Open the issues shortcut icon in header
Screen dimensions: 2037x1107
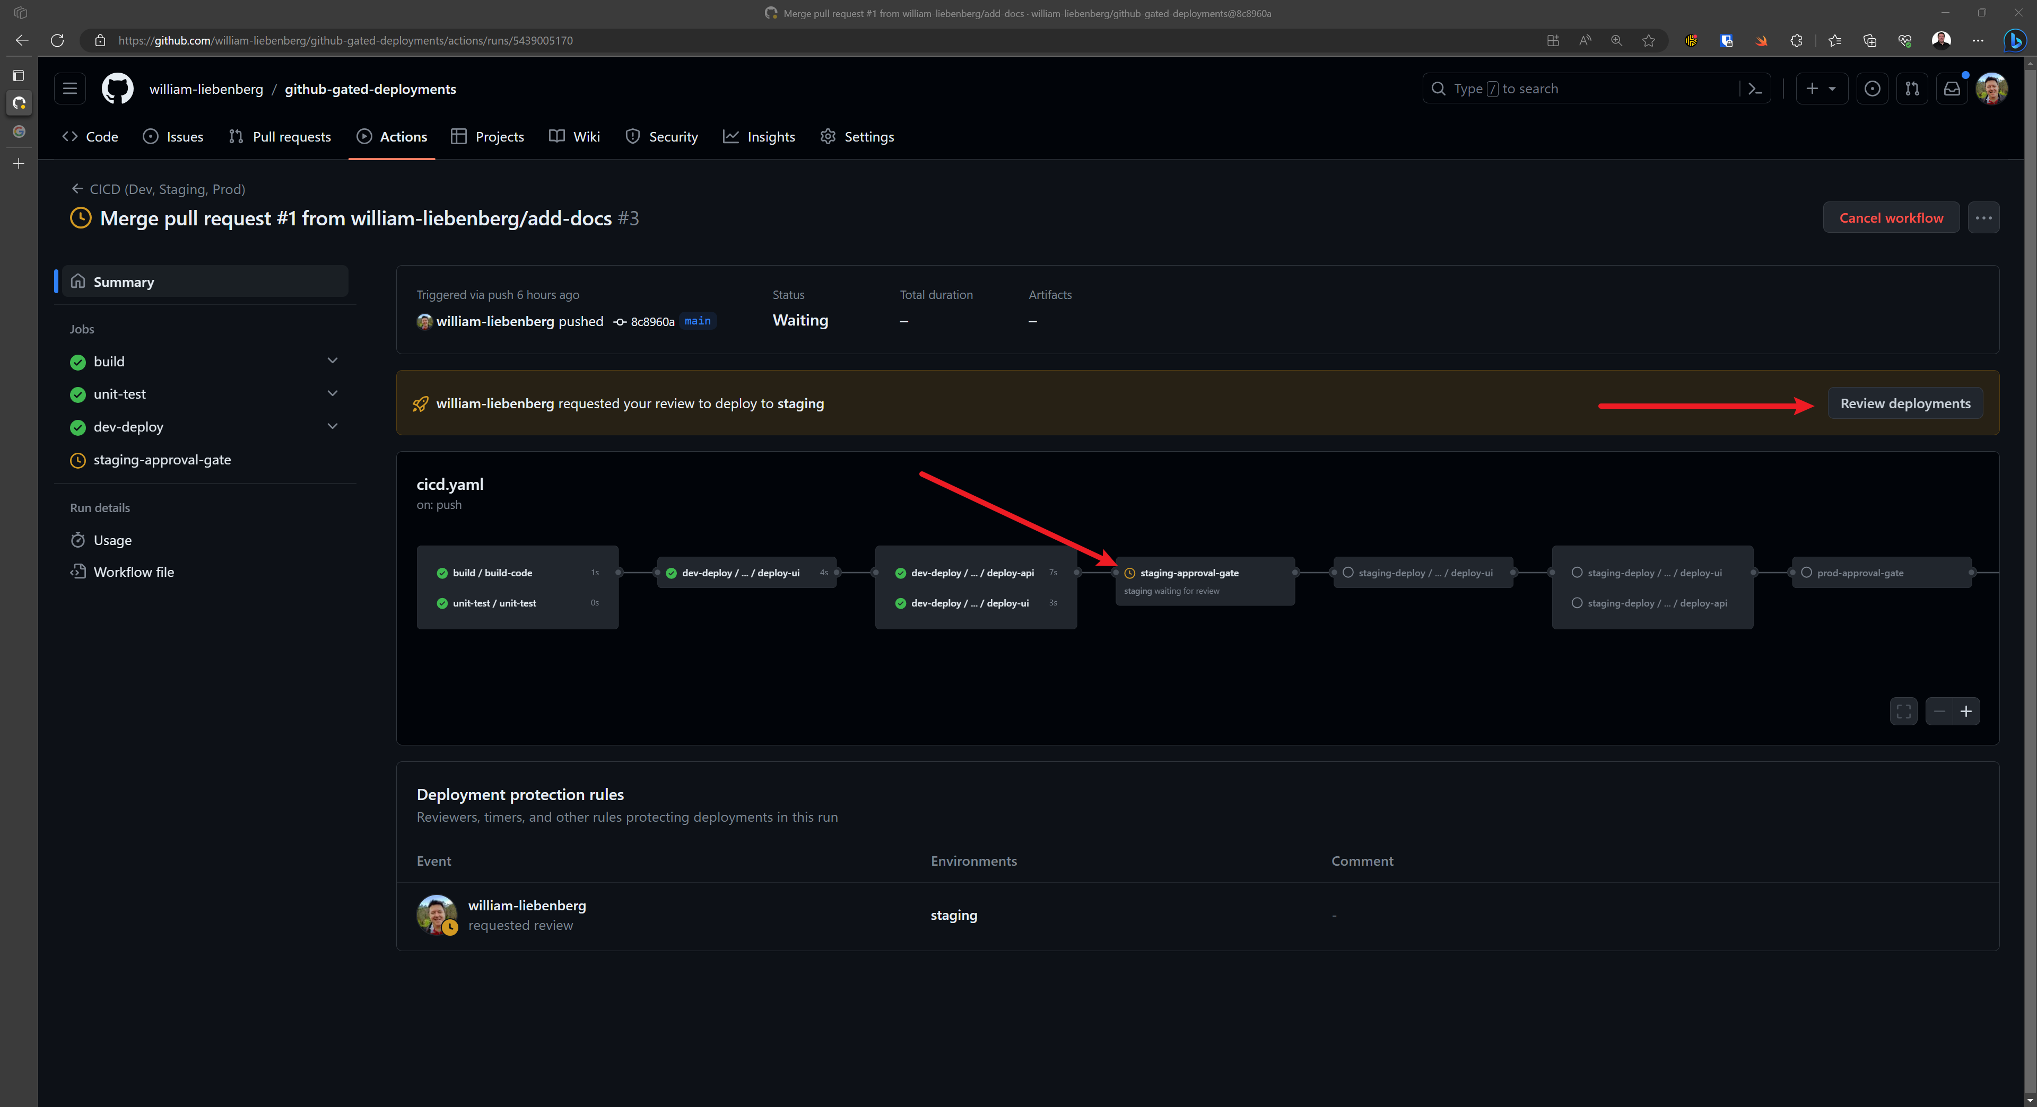1871,89
